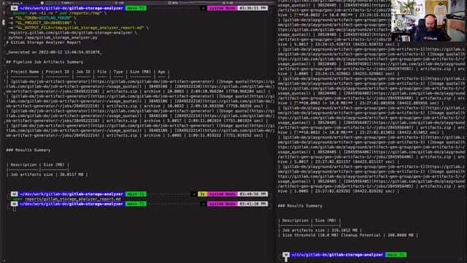Click '### Results Summary' in the left pane

tap(28, 150)
